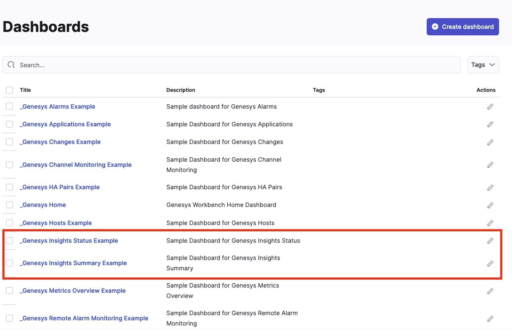Image resolution: width=512 pixels, height=332 pixels.
Task: Edit pencil for _Genesys Insights Summary Example
Action: click(490, 263)
